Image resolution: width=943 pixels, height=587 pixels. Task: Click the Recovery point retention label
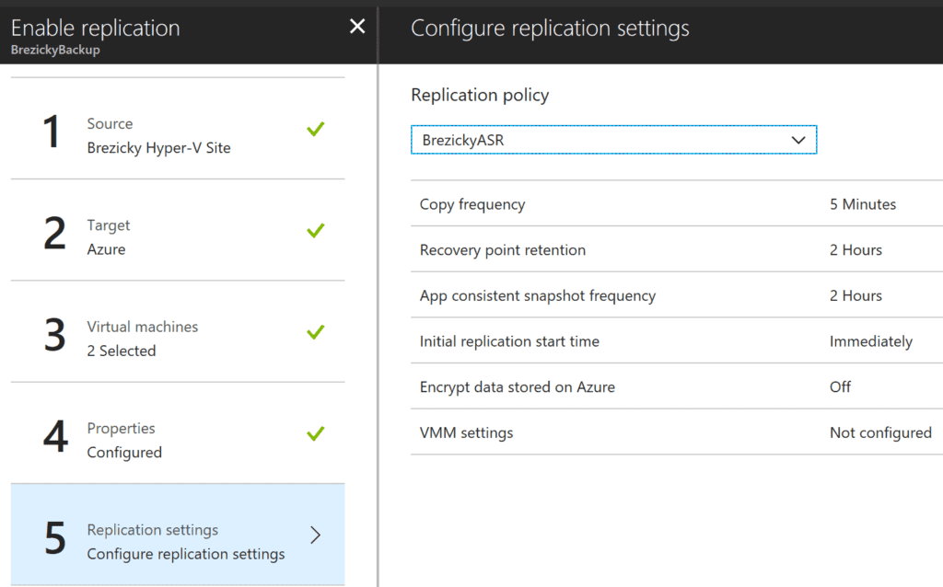tap(502, 250)
